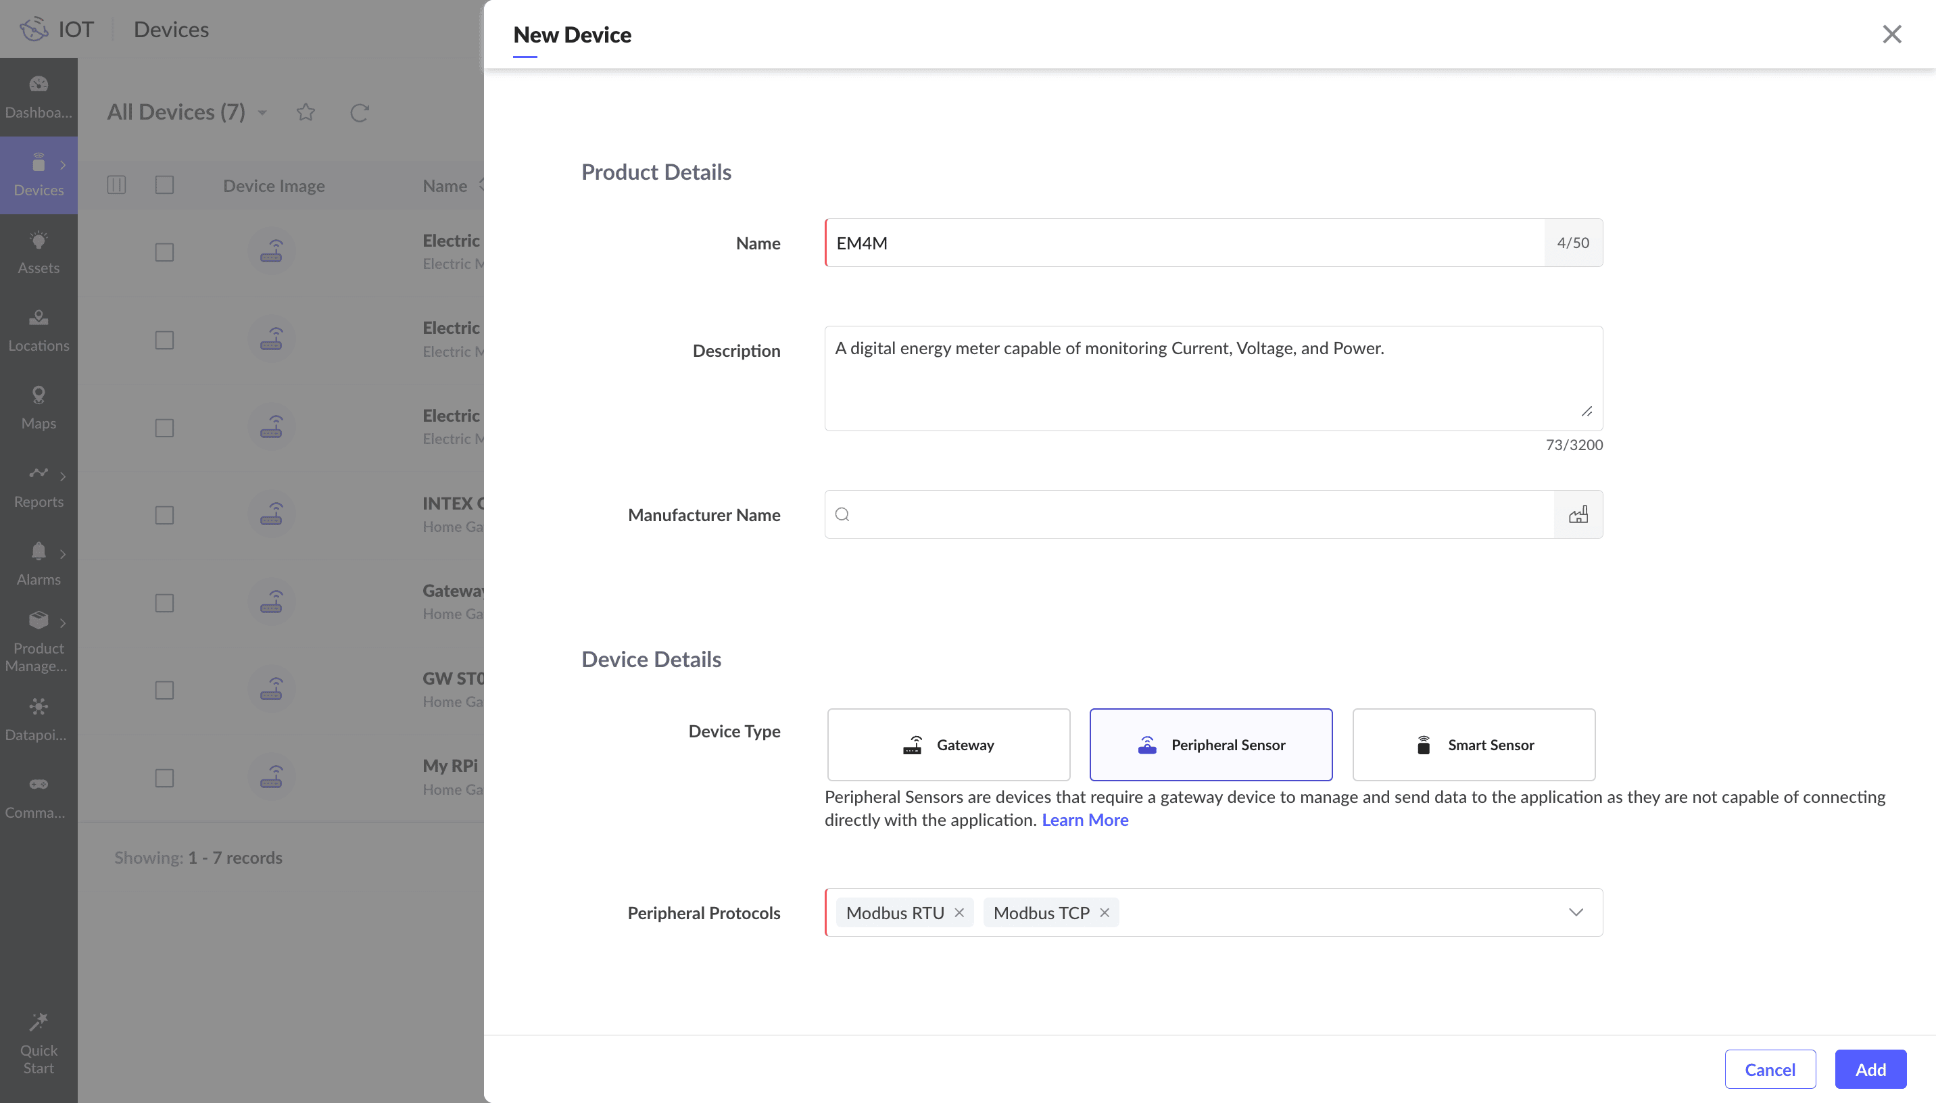Check the My RPi device row checkbox
Screen dimensions: 1936x1103
click(164, 777)
